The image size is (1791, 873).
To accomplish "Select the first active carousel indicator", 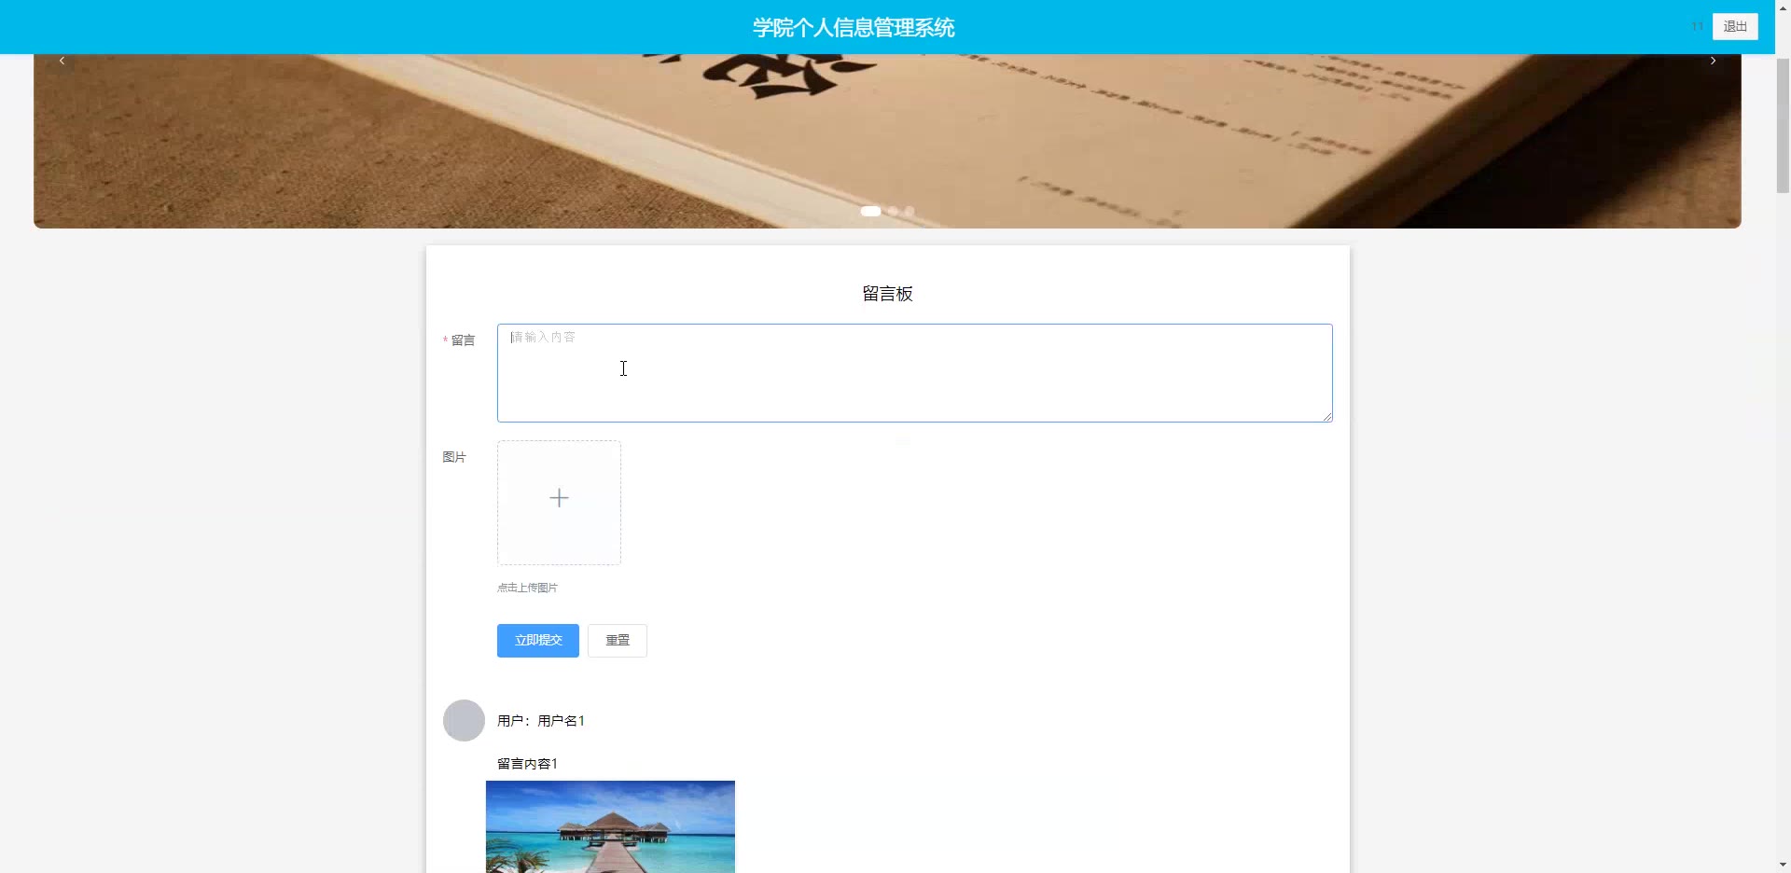I will [870, 212].
